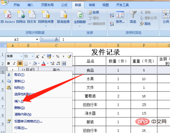Screen dimensions: 170x133
Task: Open font color dropdown arrow
Action: tap(48, 63)
